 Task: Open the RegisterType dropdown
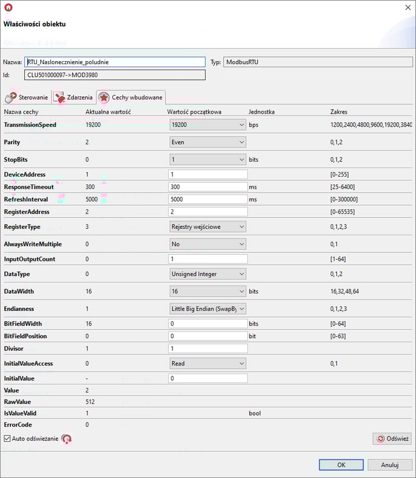[x=207, y=226]
